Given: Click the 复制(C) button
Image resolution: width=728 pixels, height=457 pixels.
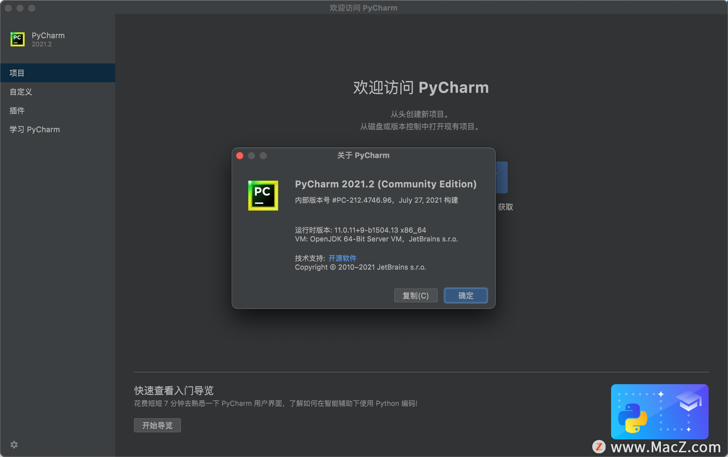Looking at the screenshot, I should tap(416, 296).
